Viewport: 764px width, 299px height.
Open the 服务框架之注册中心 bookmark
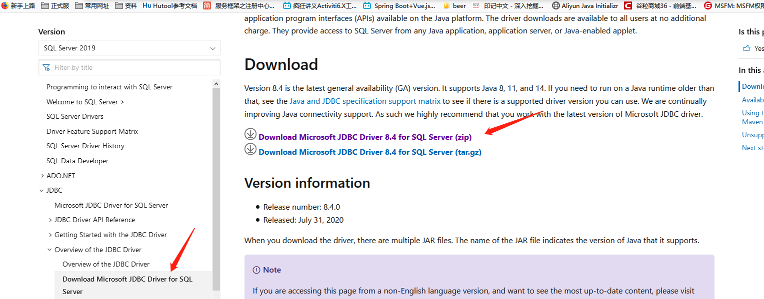(239, 6)
